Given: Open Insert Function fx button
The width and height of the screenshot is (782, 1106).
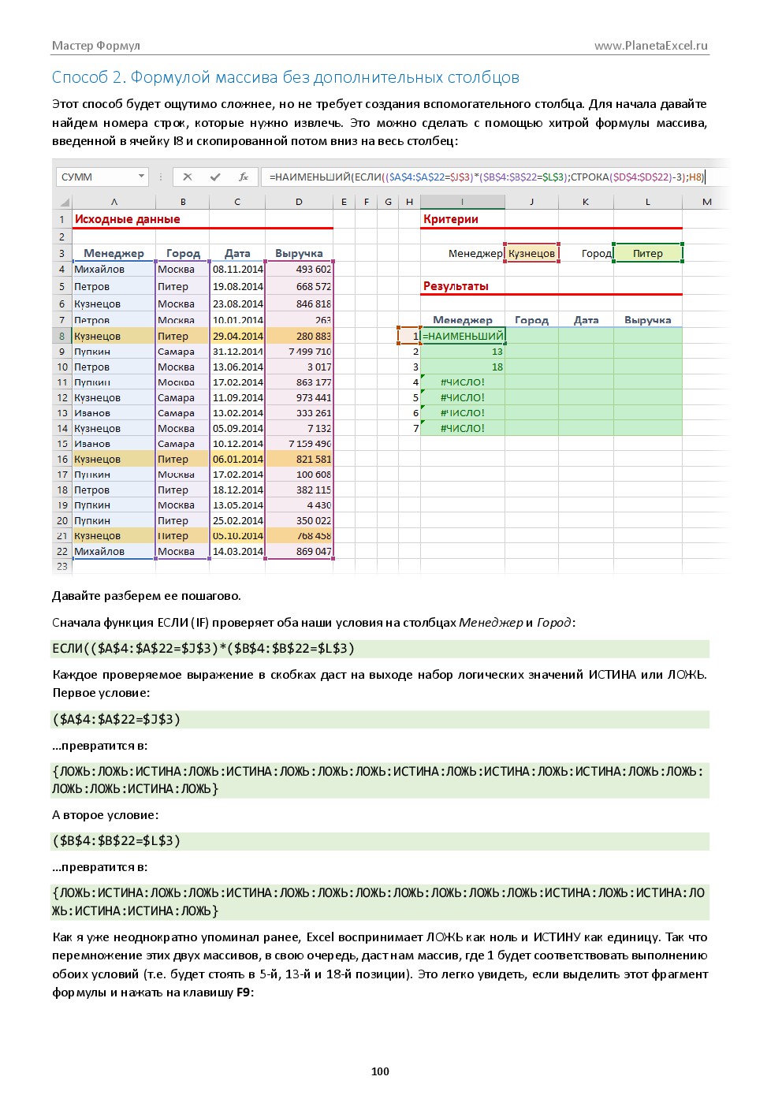Looking at the screenshot, I should pos(244,177).
